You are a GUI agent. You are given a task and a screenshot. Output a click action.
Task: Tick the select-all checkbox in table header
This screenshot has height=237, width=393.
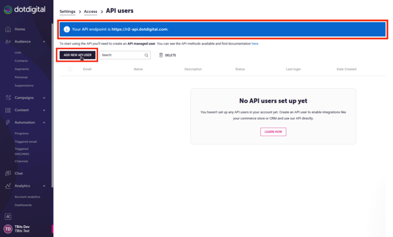coord(70,69)
